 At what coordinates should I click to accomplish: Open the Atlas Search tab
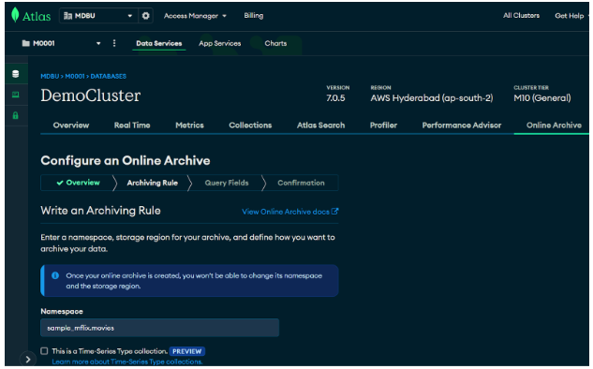[x=320, y=125]
